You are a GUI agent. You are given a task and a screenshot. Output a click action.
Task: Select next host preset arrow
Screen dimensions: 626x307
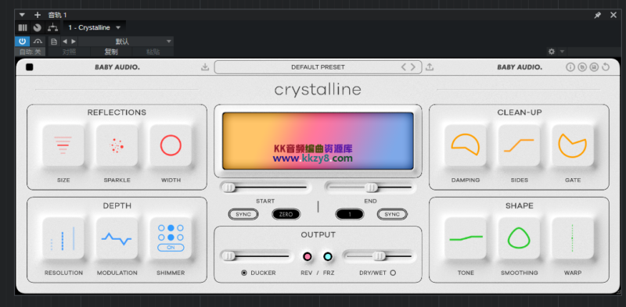coord(74,41)
